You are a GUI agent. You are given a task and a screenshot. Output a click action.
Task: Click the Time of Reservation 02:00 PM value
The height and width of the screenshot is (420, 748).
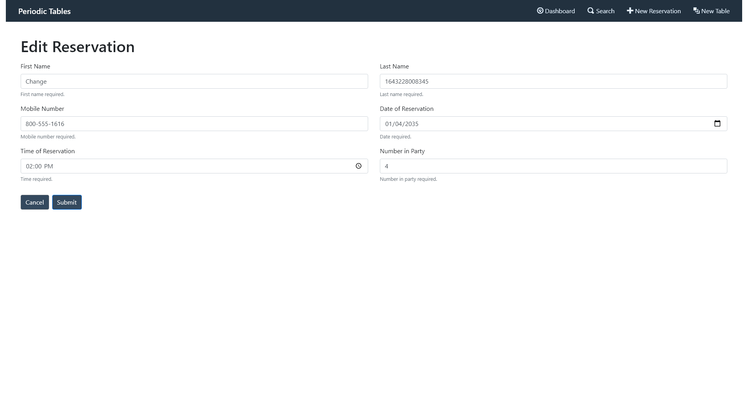[39, 166]
